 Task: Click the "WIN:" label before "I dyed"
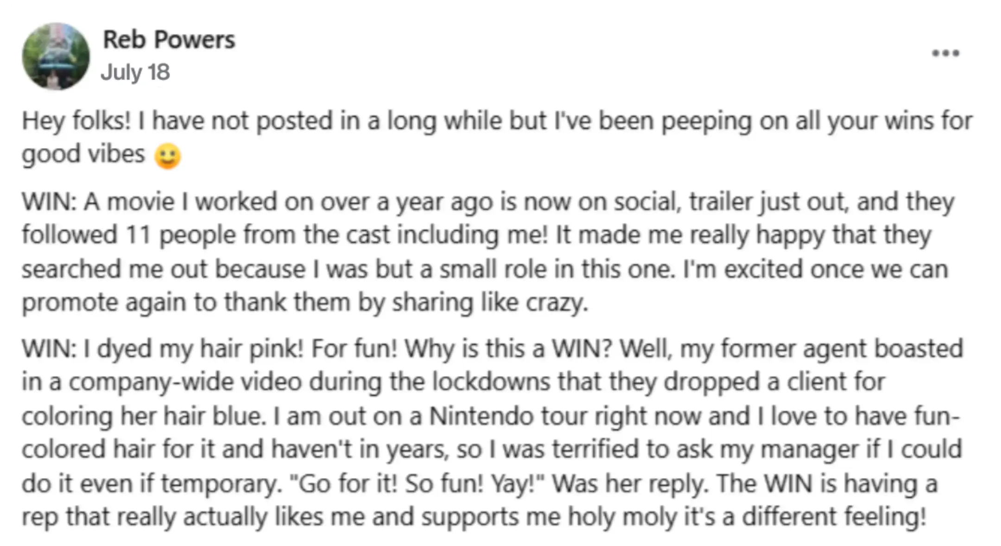pyautogui.click(x=49, y=349)
